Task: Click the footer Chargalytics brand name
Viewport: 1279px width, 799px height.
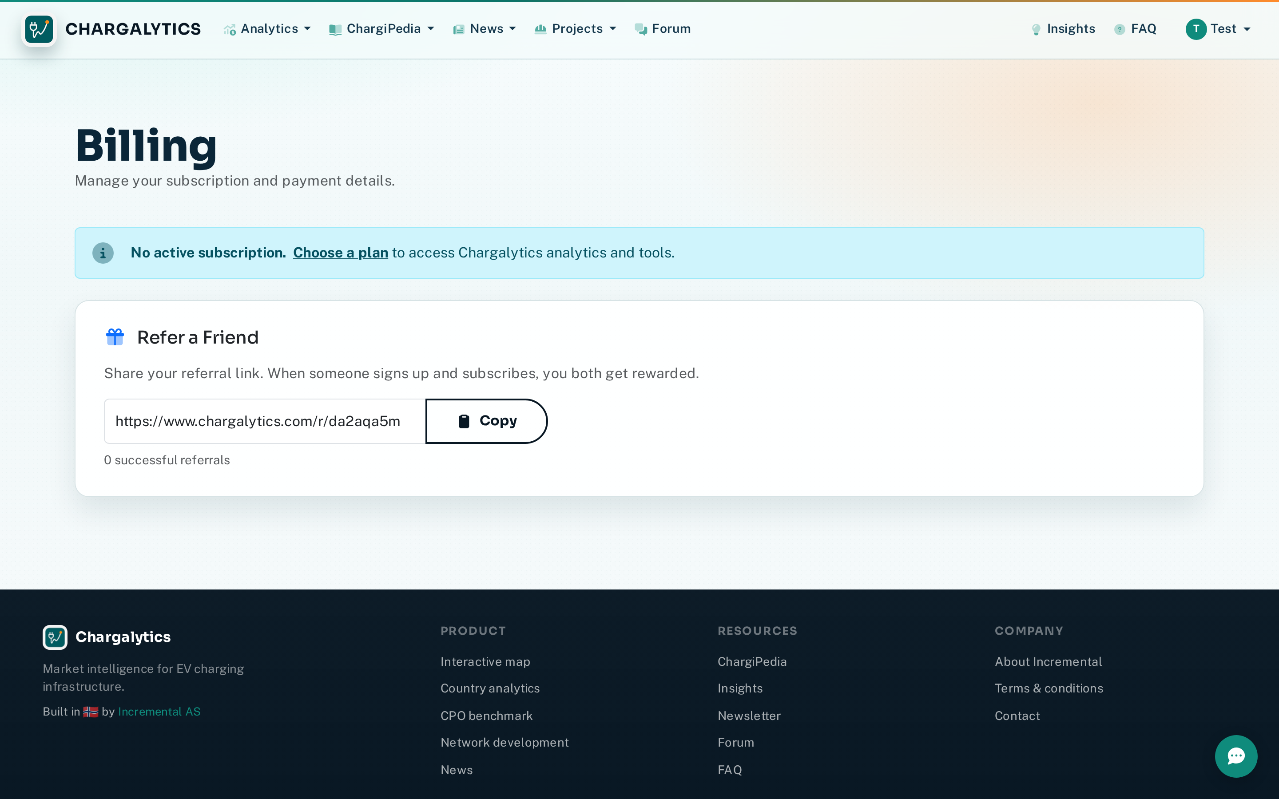Action: (x=123, y=637)
